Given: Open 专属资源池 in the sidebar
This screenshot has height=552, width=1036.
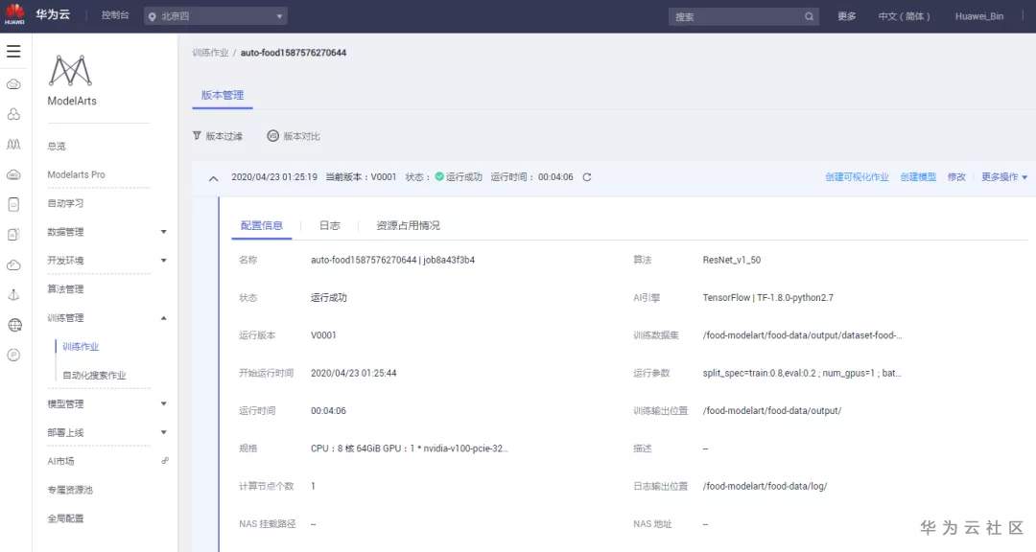Looking at the screenshot, I should point(70,490).
